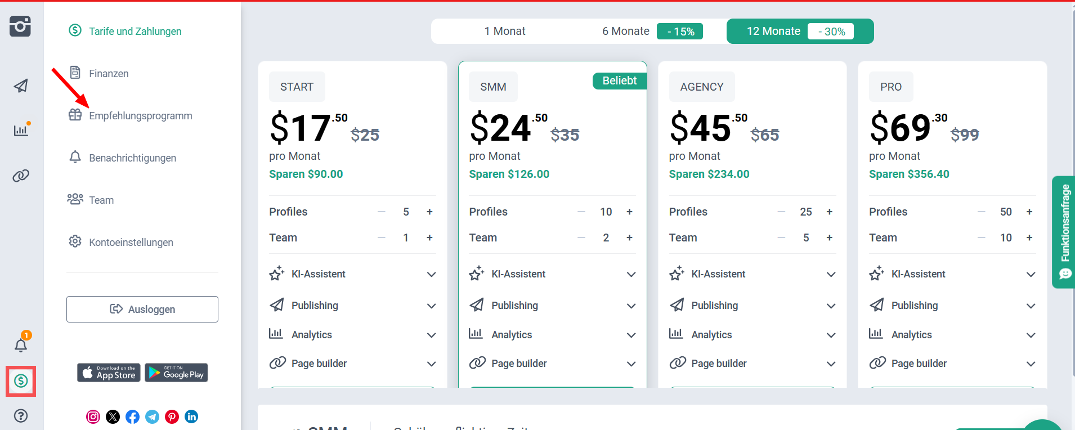
Task: Download from the App Store badge
Action: click(109, 373)
